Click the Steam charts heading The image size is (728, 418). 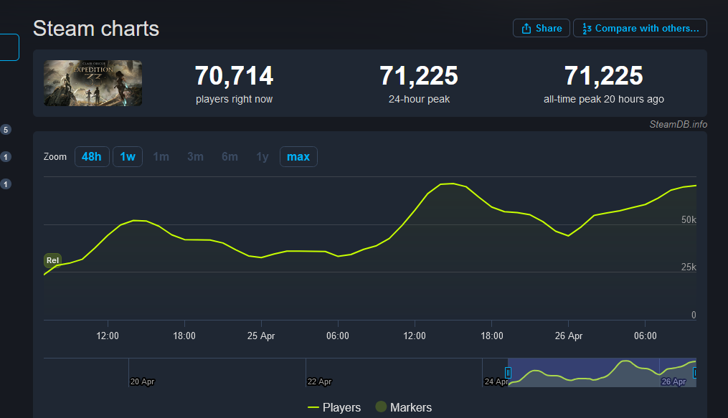[96, 29]
